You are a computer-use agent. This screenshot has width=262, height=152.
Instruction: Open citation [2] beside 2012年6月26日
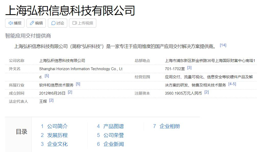(70, 92)
